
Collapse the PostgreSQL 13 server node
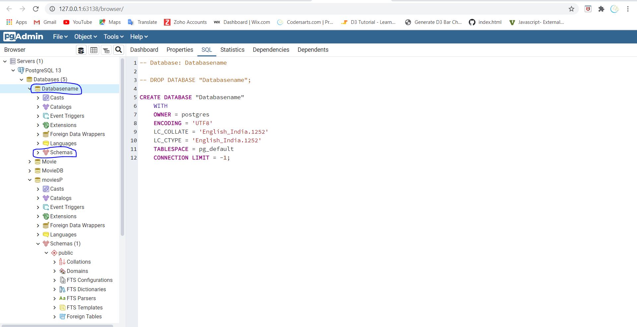[x=13, y=70]
